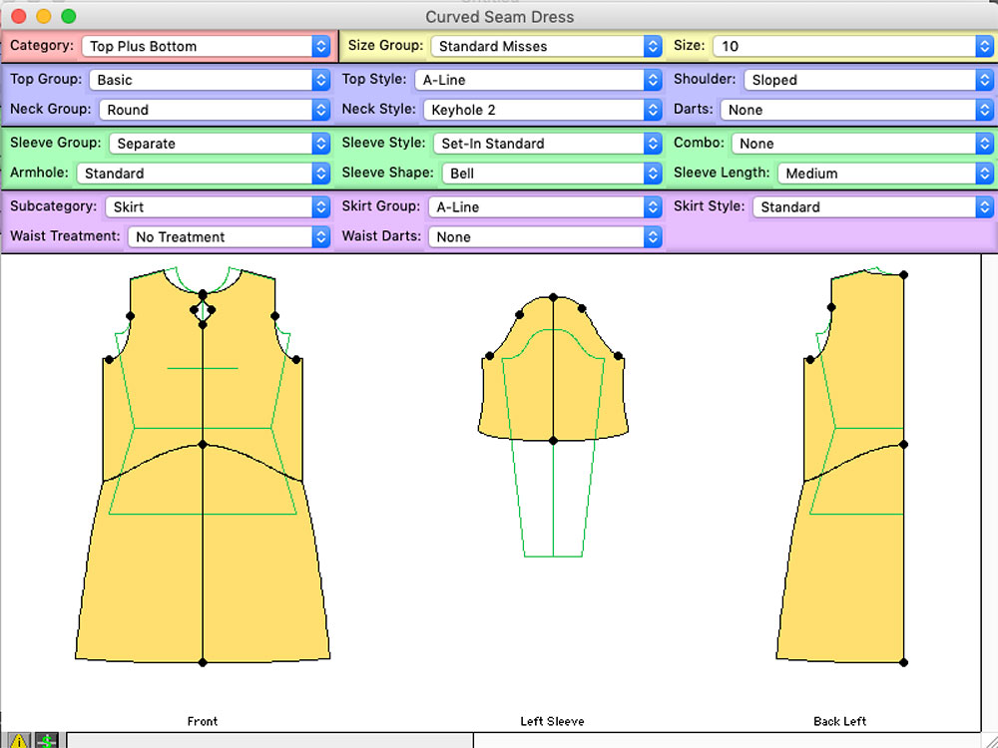Click the green dollar sign icon
Screen dimensions: 998x748
click(x=47, y=740)
